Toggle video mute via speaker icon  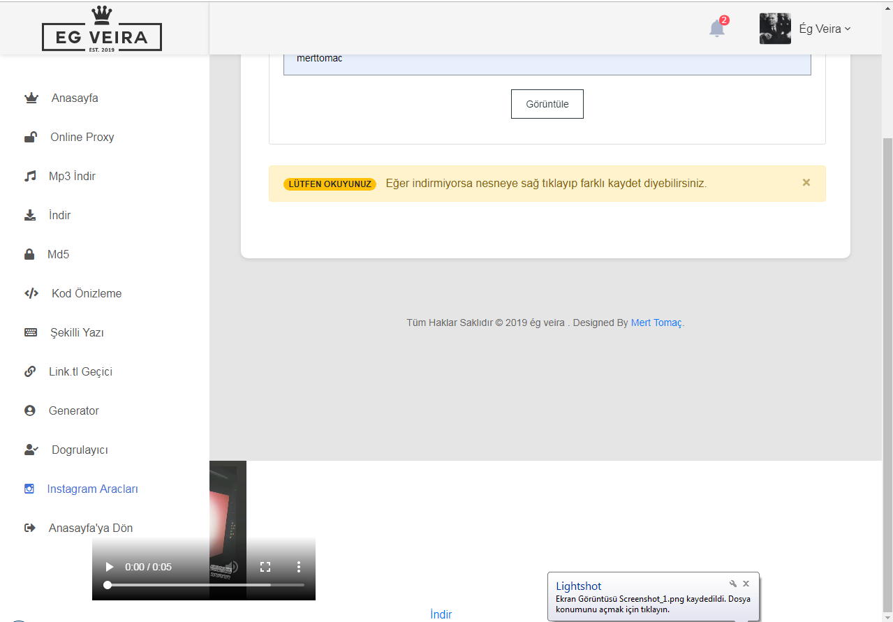click(233, 567)
